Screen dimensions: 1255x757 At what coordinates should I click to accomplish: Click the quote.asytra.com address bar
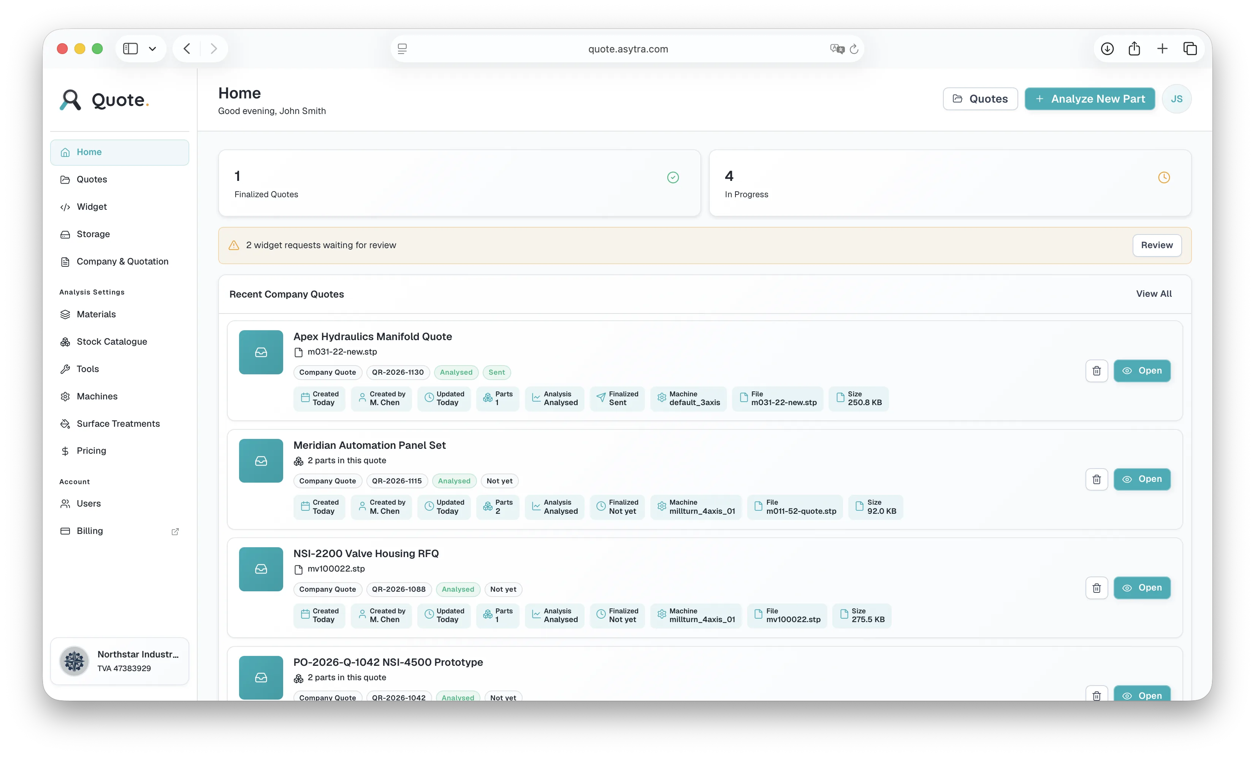point(627,49)
